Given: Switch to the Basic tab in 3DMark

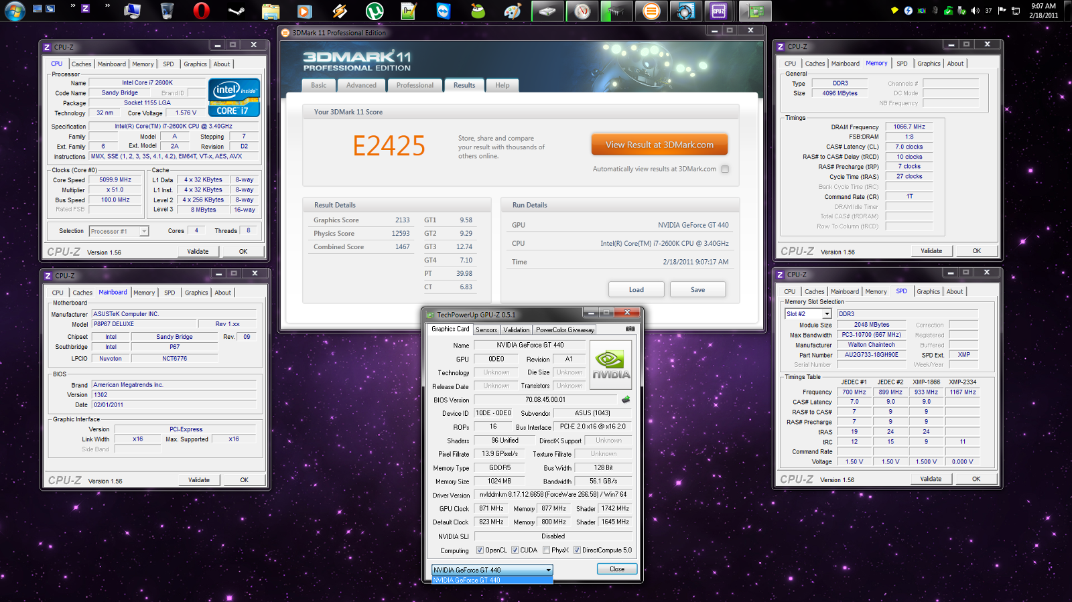Looking at the screenshot, I should pos(319,85).
